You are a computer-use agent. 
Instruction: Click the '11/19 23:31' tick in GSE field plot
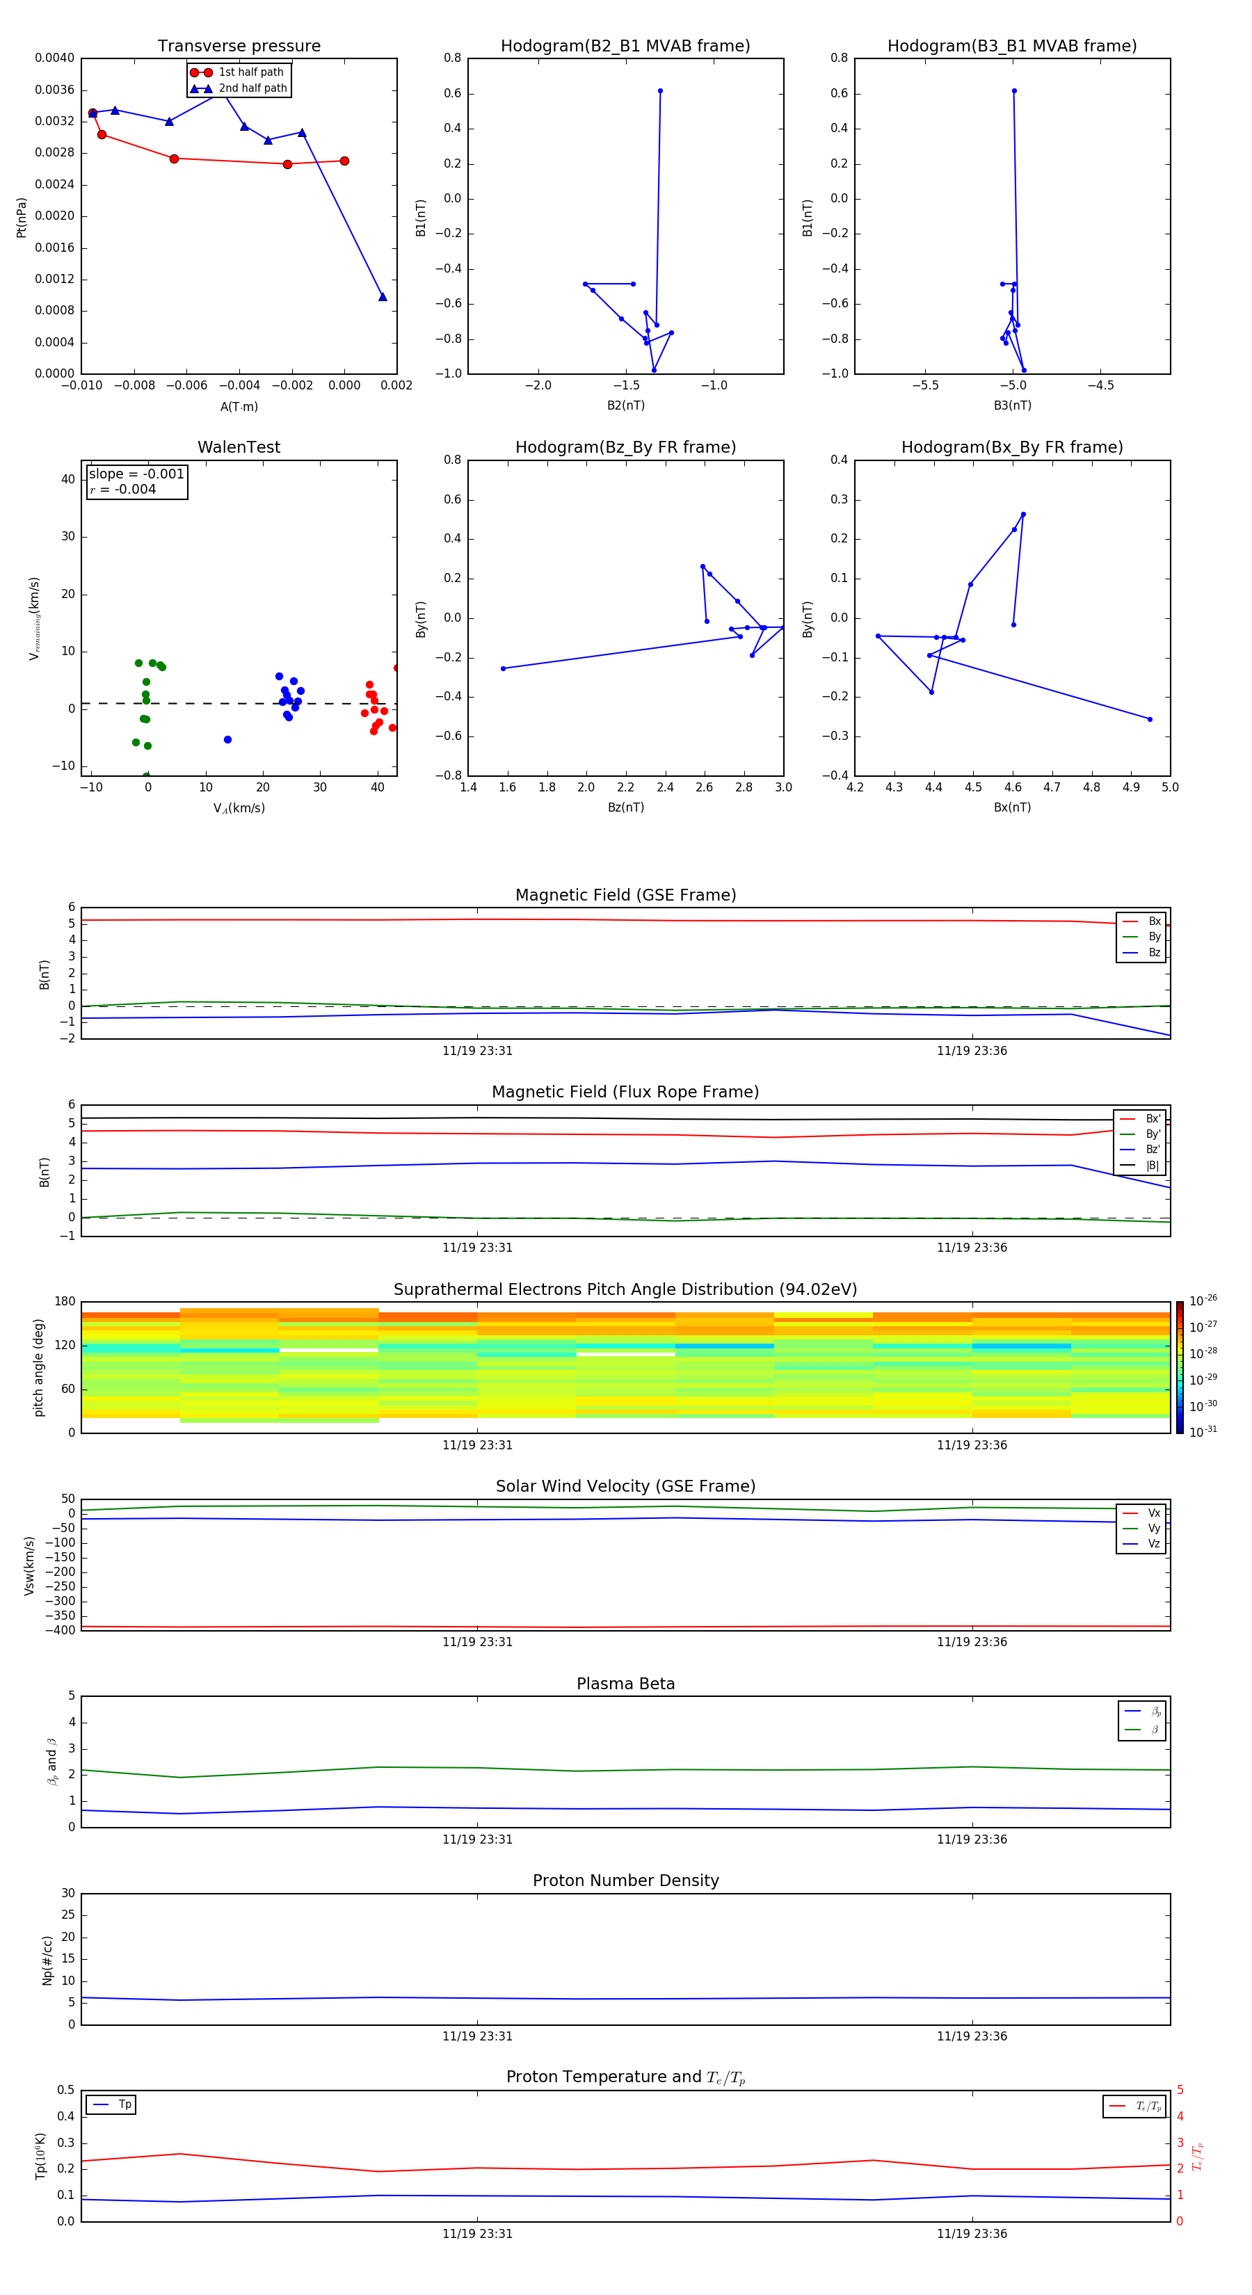point(478,1052)
